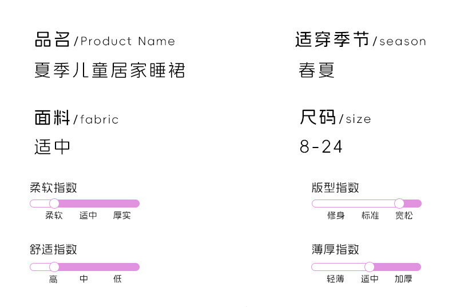Click the 高 label under comfort slider
Image resolution: width=452 pixels, height=307 pixels.
click(x=53, y=279)
